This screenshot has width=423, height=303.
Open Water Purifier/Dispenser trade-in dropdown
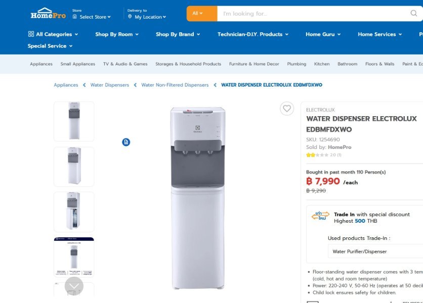[375, 251]
